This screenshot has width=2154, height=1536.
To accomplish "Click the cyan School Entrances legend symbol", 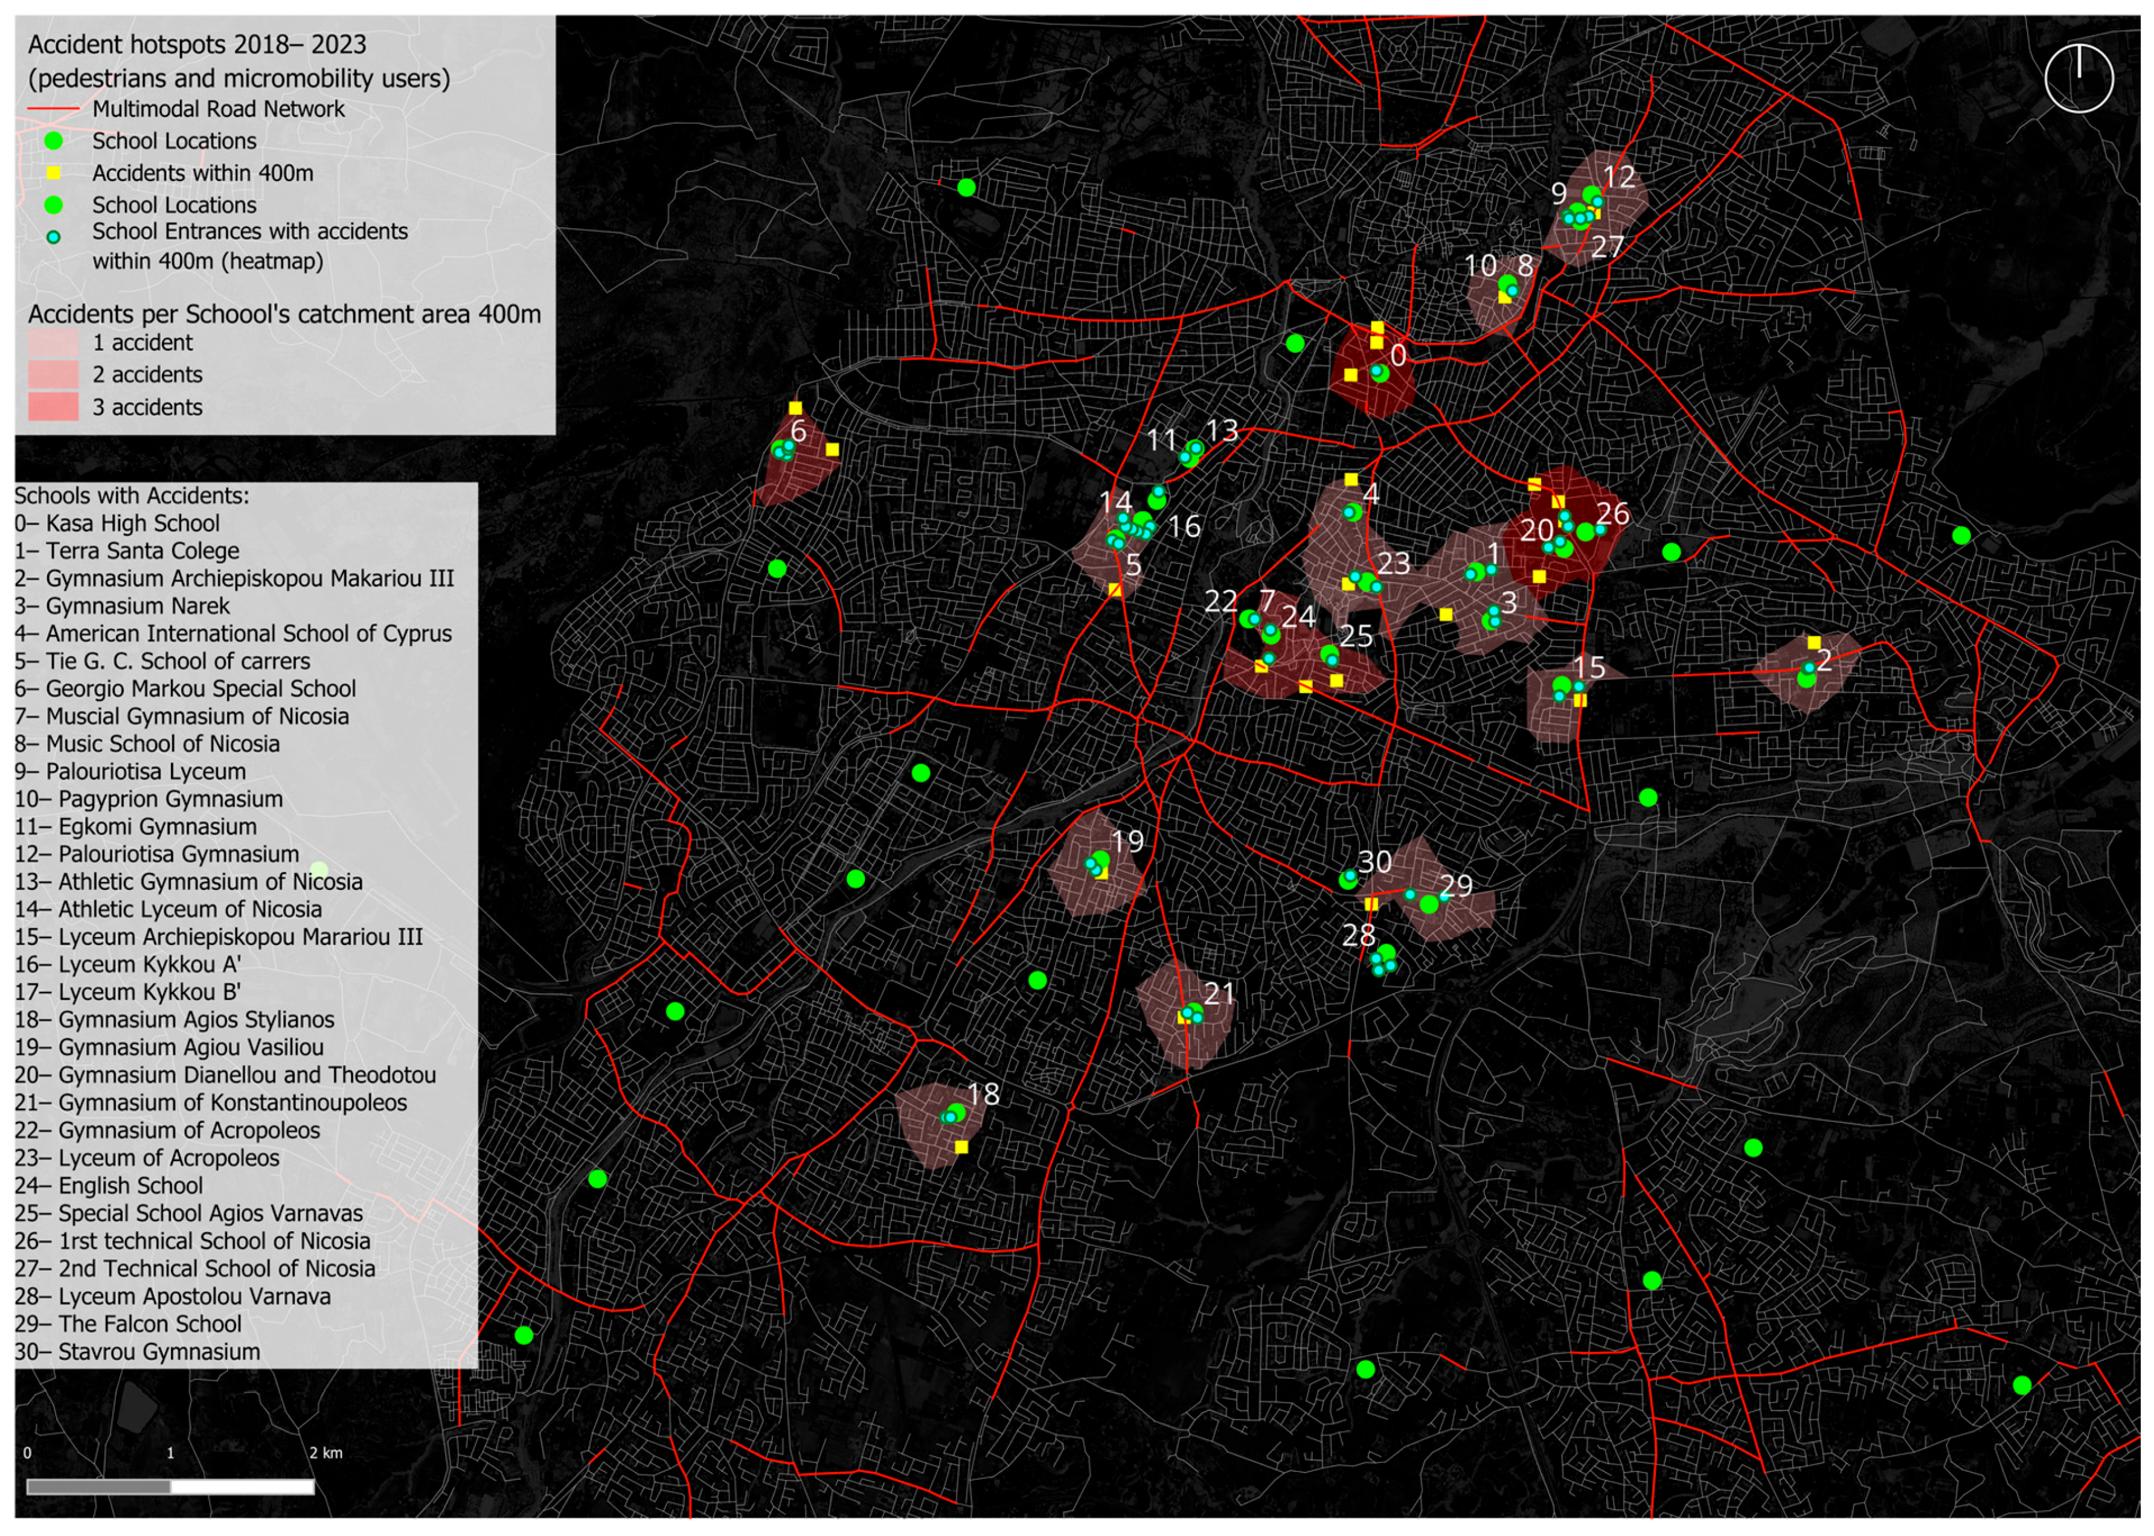I will [x=54, y=237].
